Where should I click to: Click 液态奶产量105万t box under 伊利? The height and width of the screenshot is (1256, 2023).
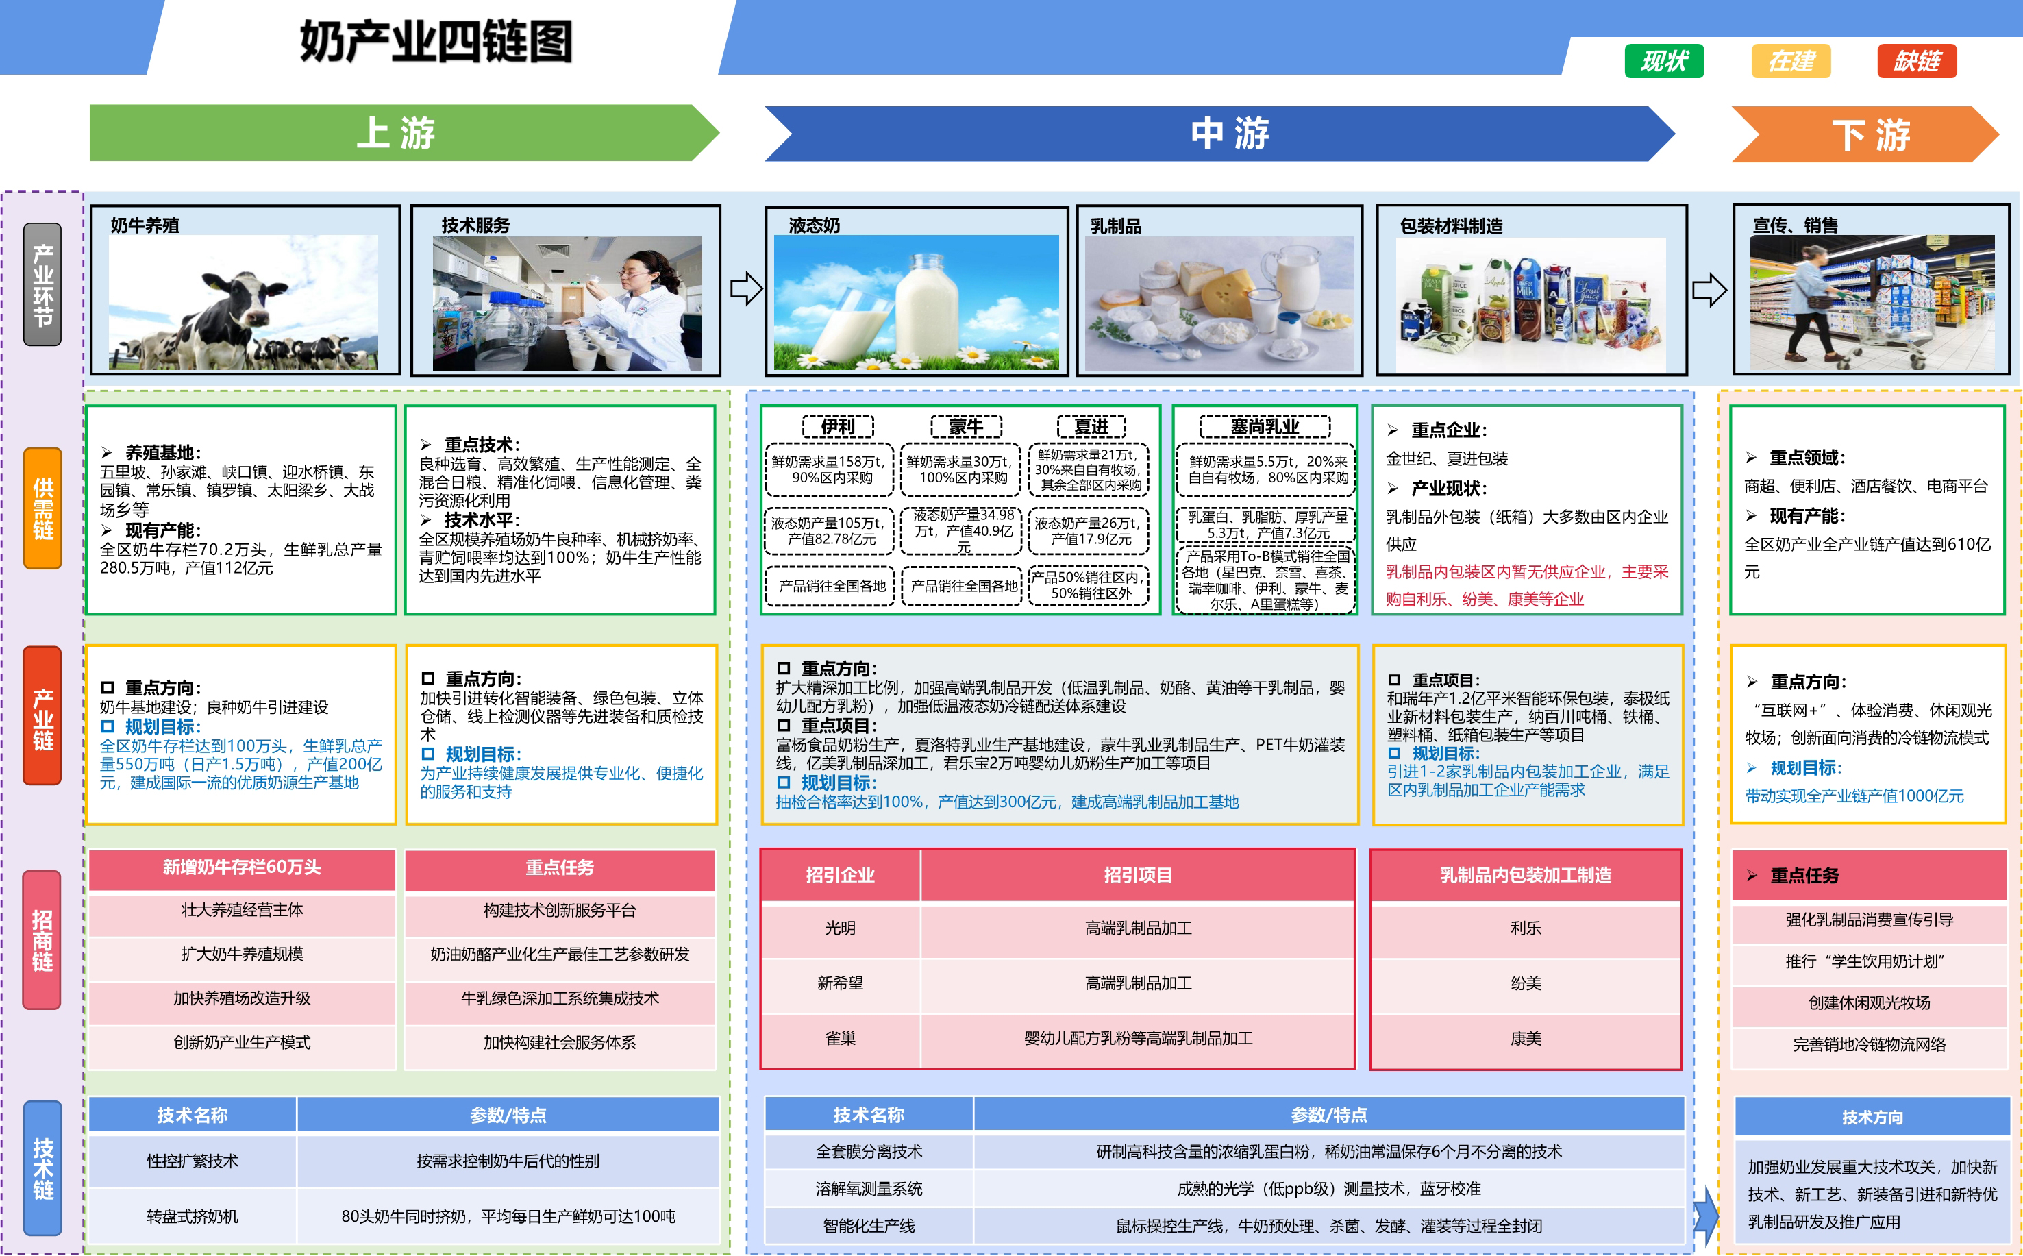coord(829,531)
